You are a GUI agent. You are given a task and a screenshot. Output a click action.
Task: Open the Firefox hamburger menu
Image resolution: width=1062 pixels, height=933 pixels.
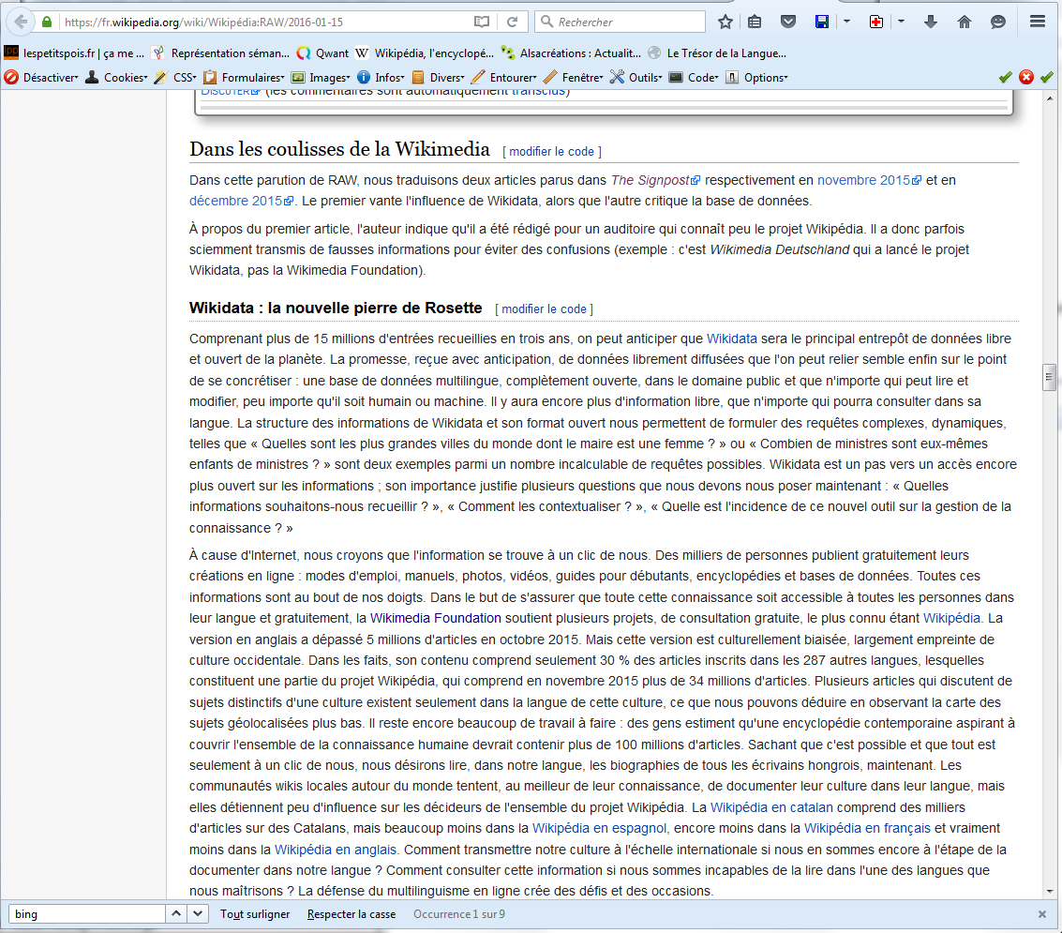click(1037, 22)
